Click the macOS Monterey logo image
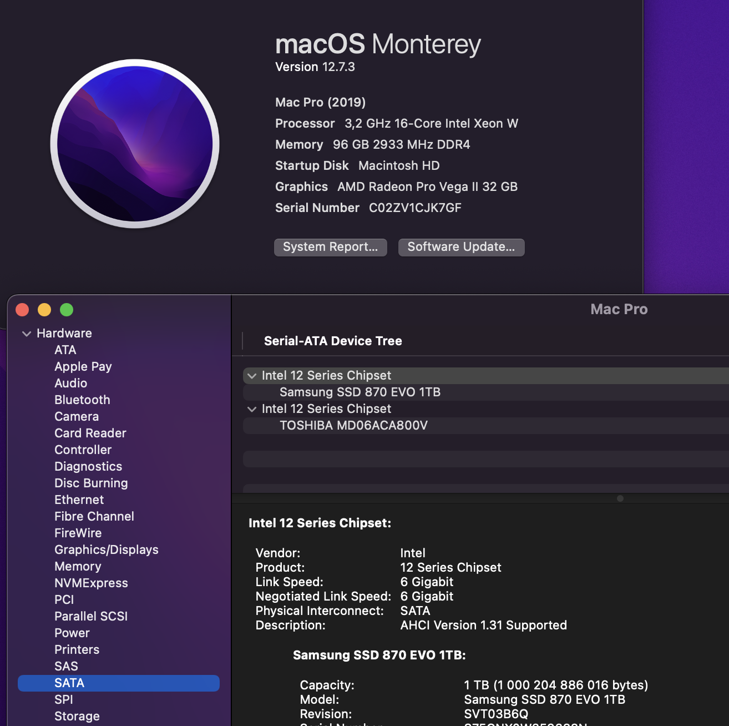 (x=135, y=144)
